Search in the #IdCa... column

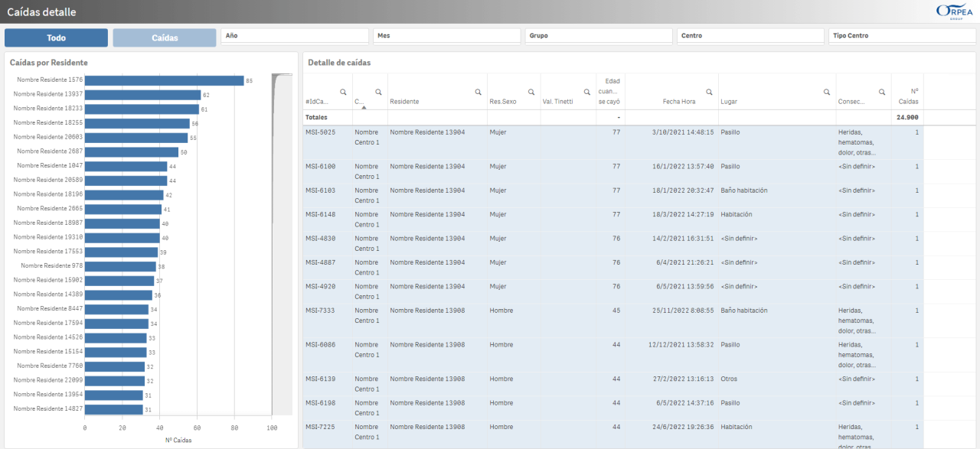click(343, 92)
